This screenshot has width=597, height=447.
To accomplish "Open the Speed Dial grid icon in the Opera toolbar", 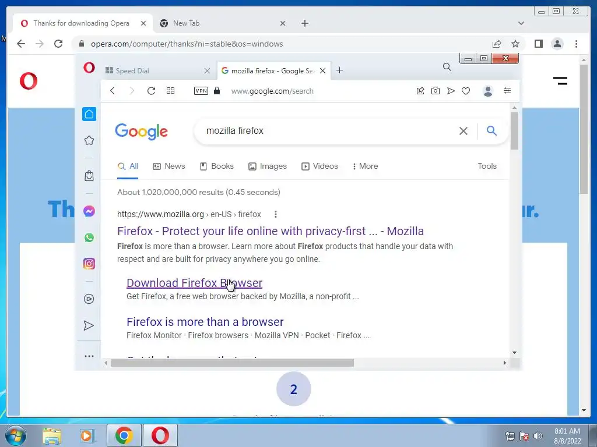I will click(x=171, y=90).
